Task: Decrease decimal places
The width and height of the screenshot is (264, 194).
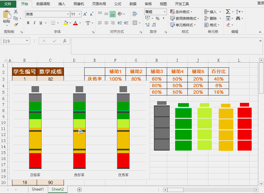Action: (x=154, y=25)
